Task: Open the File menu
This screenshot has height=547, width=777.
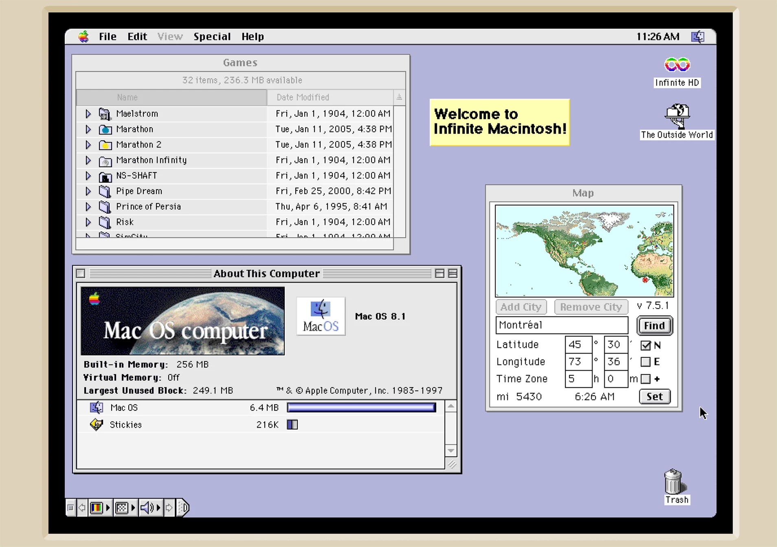Action: (108, 37)
